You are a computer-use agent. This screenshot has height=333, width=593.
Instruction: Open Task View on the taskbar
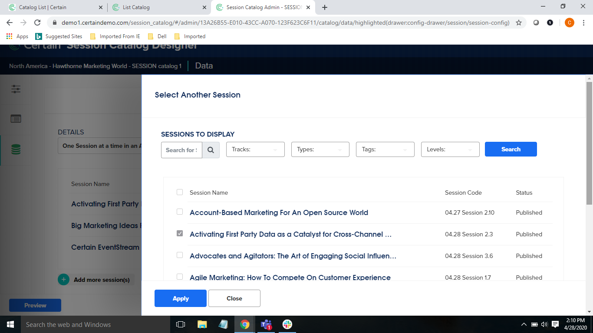tap(181, 324)
